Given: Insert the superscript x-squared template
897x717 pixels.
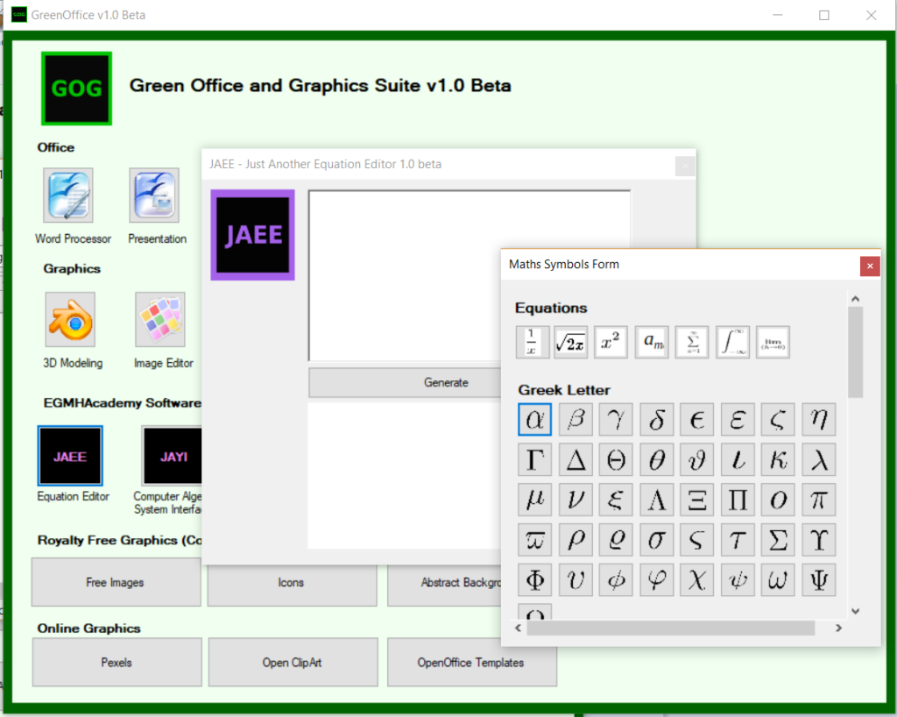Looking at the screenshot, I should click(x=611, y=342).
